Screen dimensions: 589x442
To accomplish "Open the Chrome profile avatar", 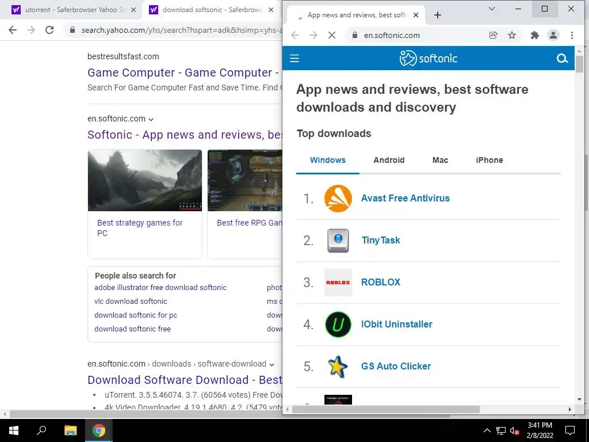I will pyautogui.click(x=553, y=35).
